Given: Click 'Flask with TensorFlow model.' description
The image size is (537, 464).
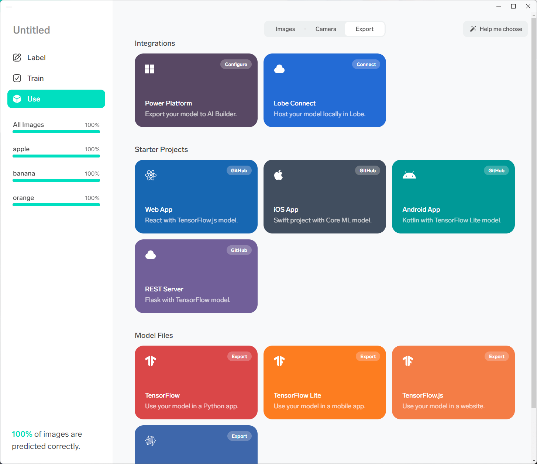Looking at the screenshot, I should (188, 300).
